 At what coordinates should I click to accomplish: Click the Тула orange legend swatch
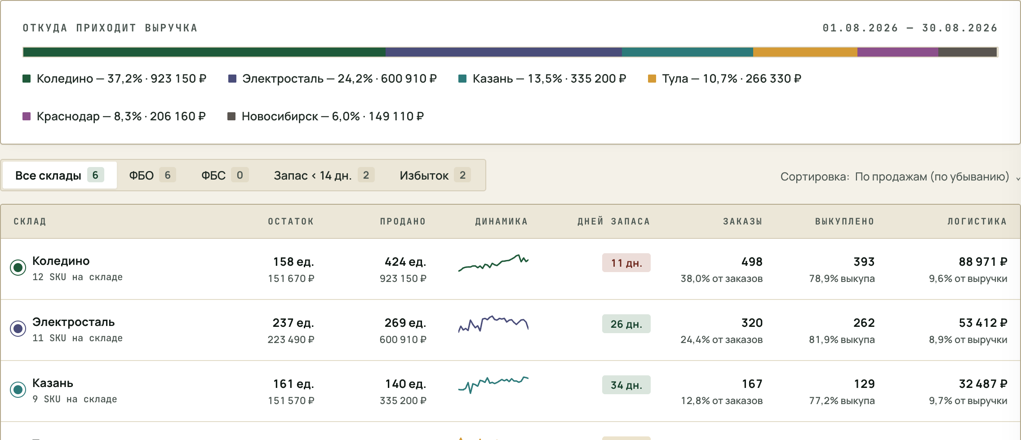coord(652,79)
